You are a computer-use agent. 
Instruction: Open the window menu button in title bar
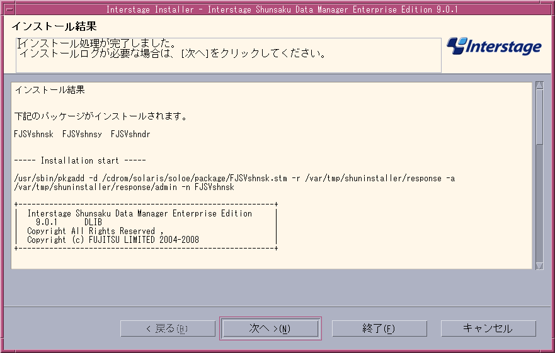click(9, 9)
